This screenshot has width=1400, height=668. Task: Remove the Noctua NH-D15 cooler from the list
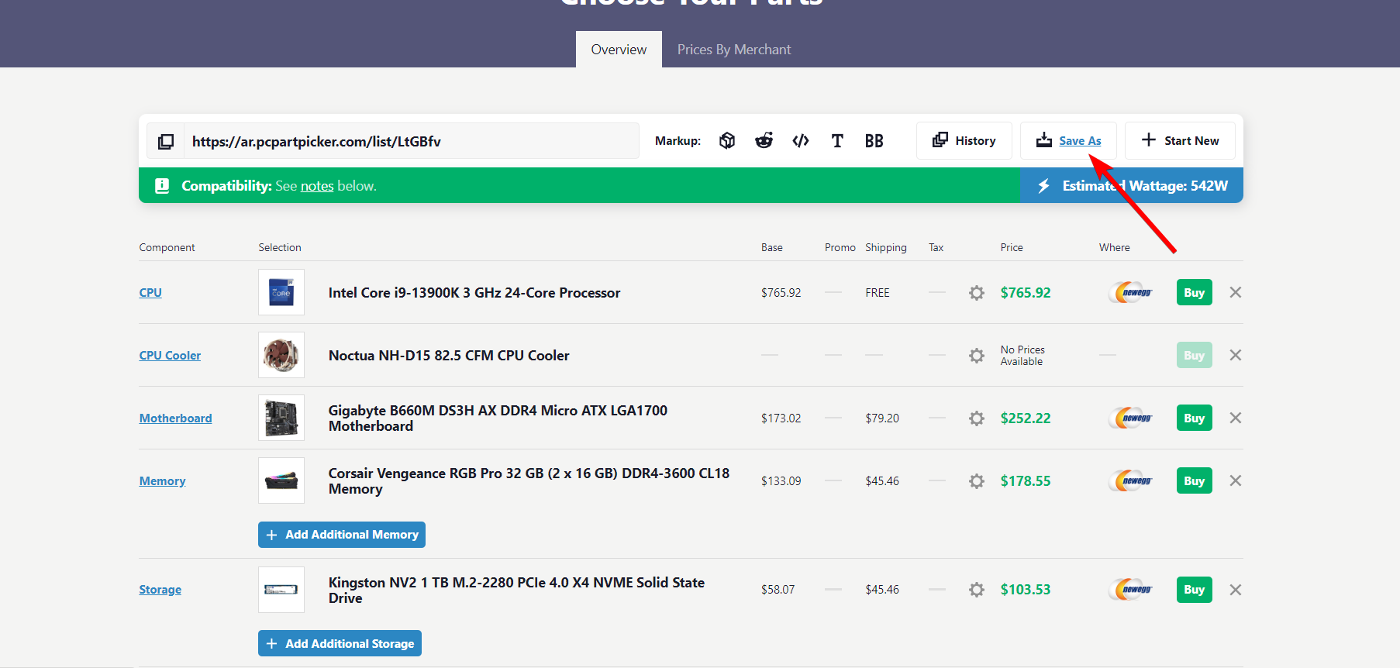tap(1236, 355)
